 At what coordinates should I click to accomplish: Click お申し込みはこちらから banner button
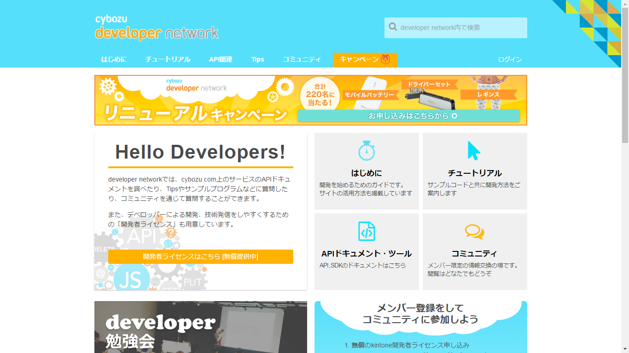click(408, 116)
